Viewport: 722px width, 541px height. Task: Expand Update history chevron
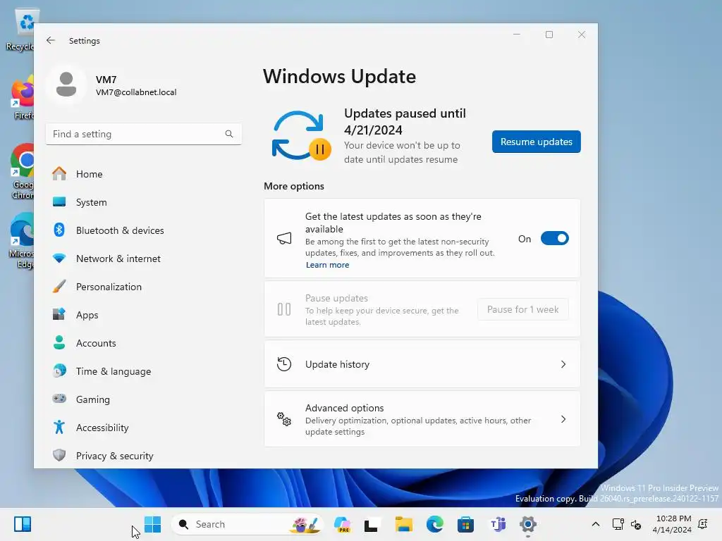(x=563, y=364)
